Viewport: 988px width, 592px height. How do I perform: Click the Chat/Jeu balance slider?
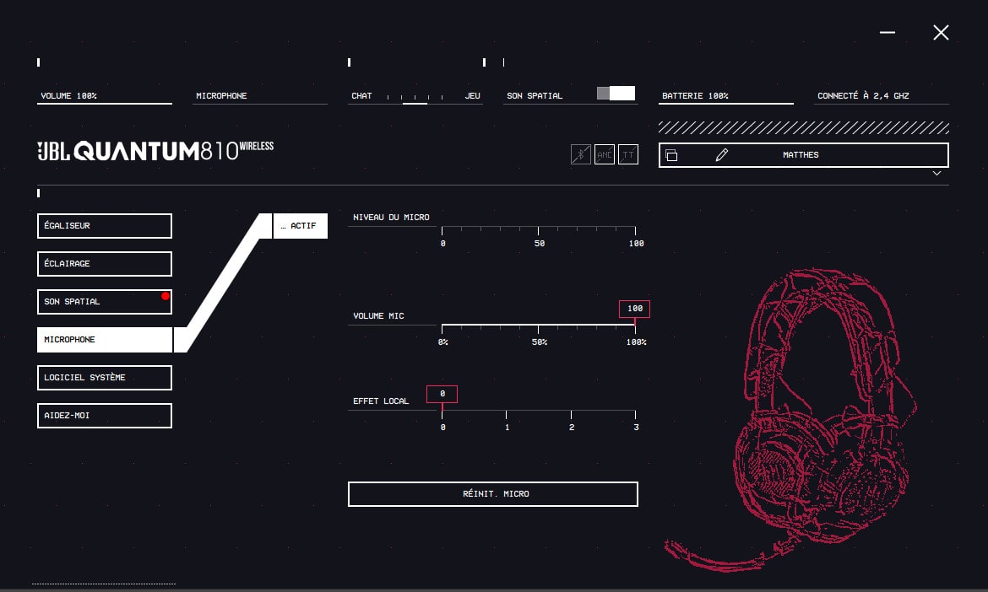[415, 98]
